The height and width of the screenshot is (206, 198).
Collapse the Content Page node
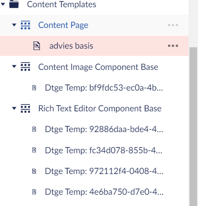point(14,25)
